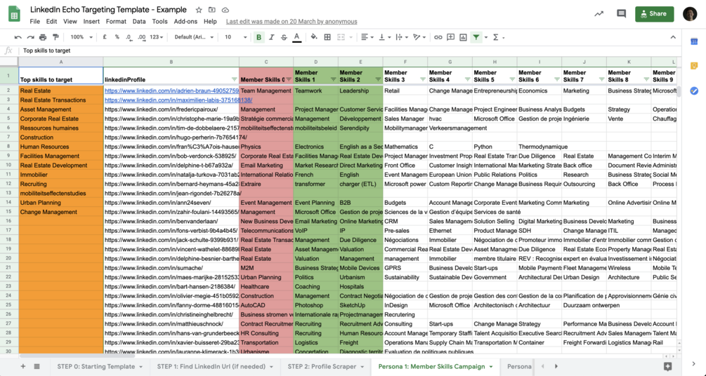Open the adrien-braun LinkedIn profile link
The image size is (706, 376).
171,91
